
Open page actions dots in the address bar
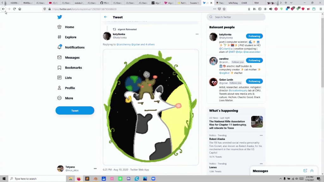point(215,9)
